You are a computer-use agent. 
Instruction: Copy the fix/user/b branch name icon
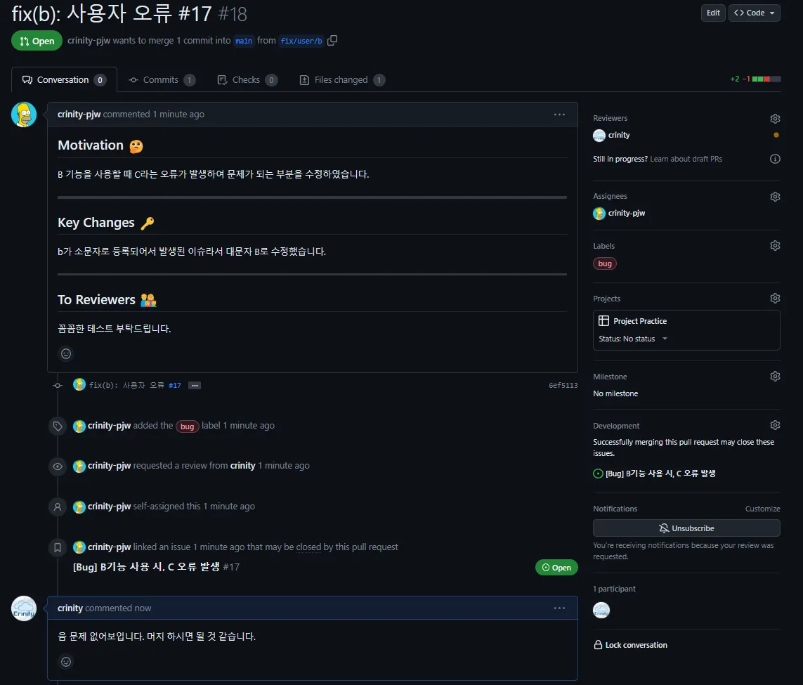pos(332,41)
